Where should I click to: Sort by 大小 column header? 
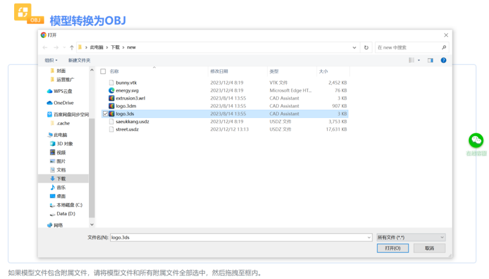(324, 71)
